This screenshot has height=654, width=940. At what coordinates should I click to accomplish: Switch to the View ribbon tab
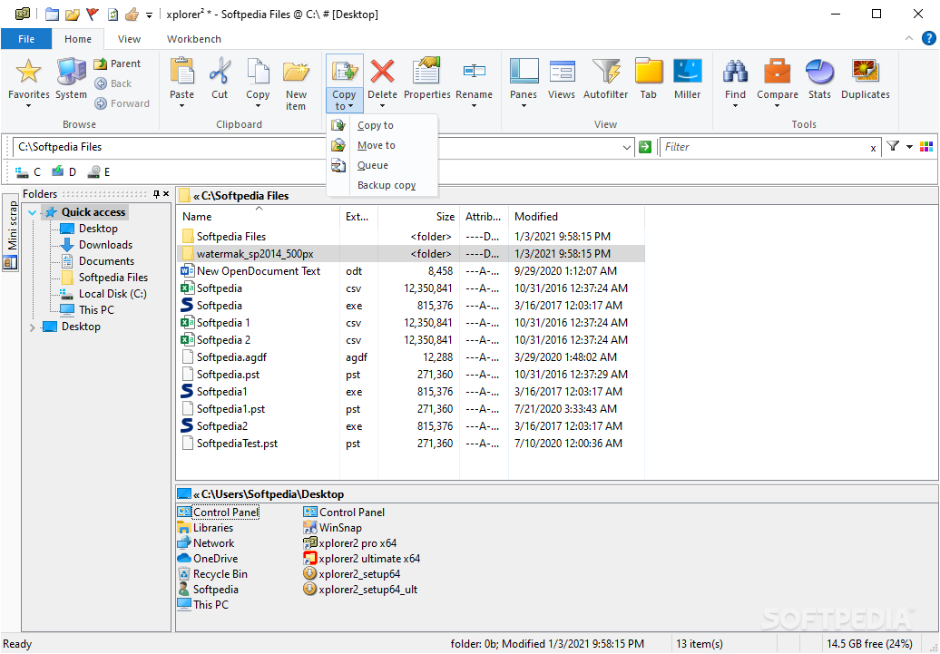[x=129, y=39]
